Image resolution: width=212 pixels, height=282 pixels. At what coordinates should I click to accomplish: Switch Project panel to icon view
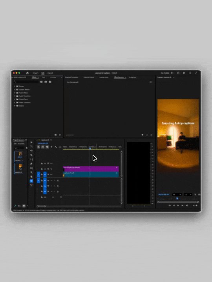[24, 206]
